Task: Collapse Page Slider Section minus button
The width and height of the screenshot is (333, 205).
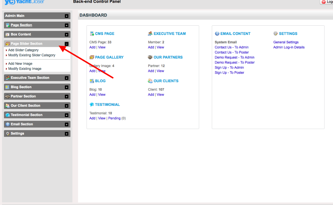Action: 67,44
